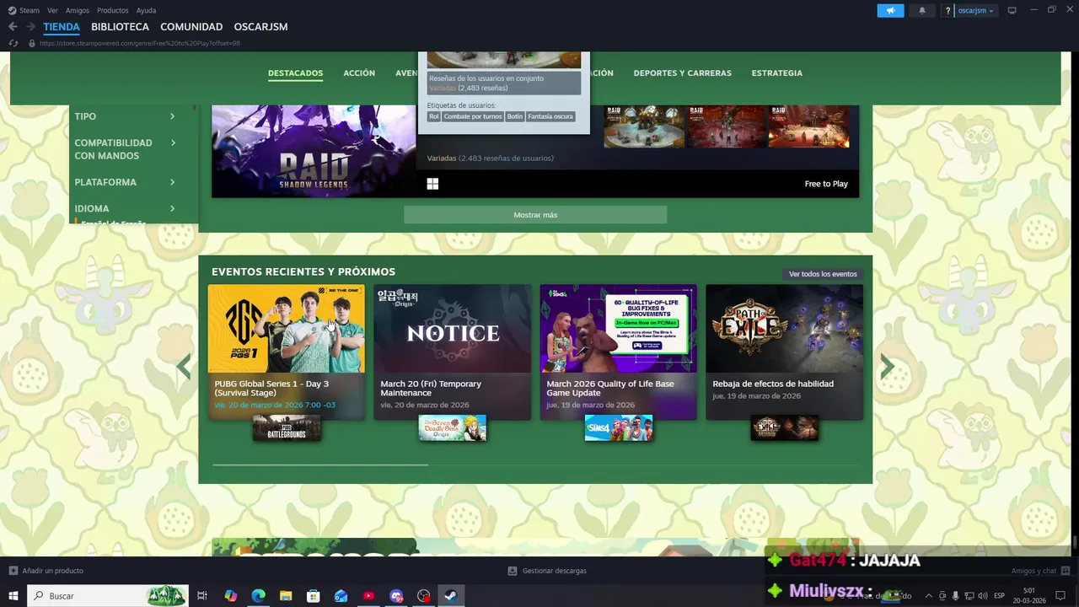Open the Ayuda menu
Screen dimensions: 1079x607
tap(146, 10)
